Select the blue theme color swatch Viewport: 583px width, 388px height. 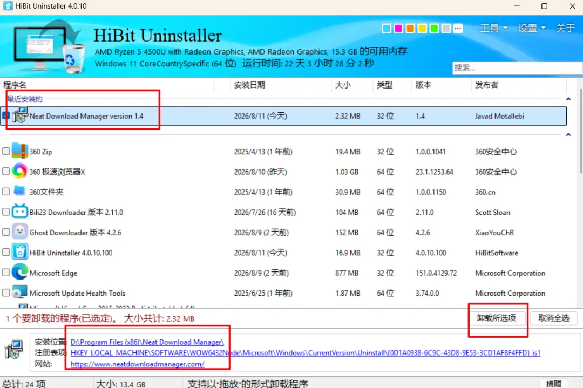pyautogui.click(x=387, y=28)
